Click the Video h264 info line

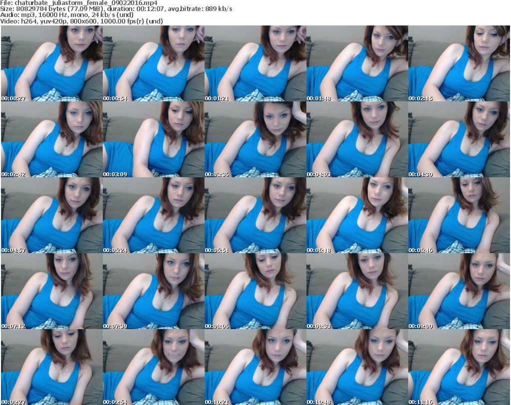[x=81, y=21]
